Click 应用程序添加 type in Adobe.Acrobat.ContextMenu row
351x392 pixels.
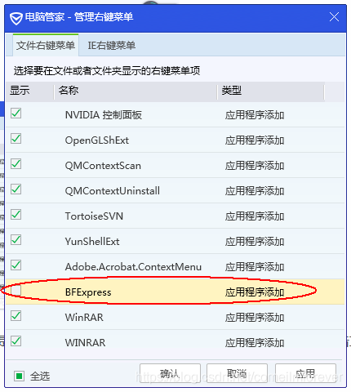(x=255, y=267)
